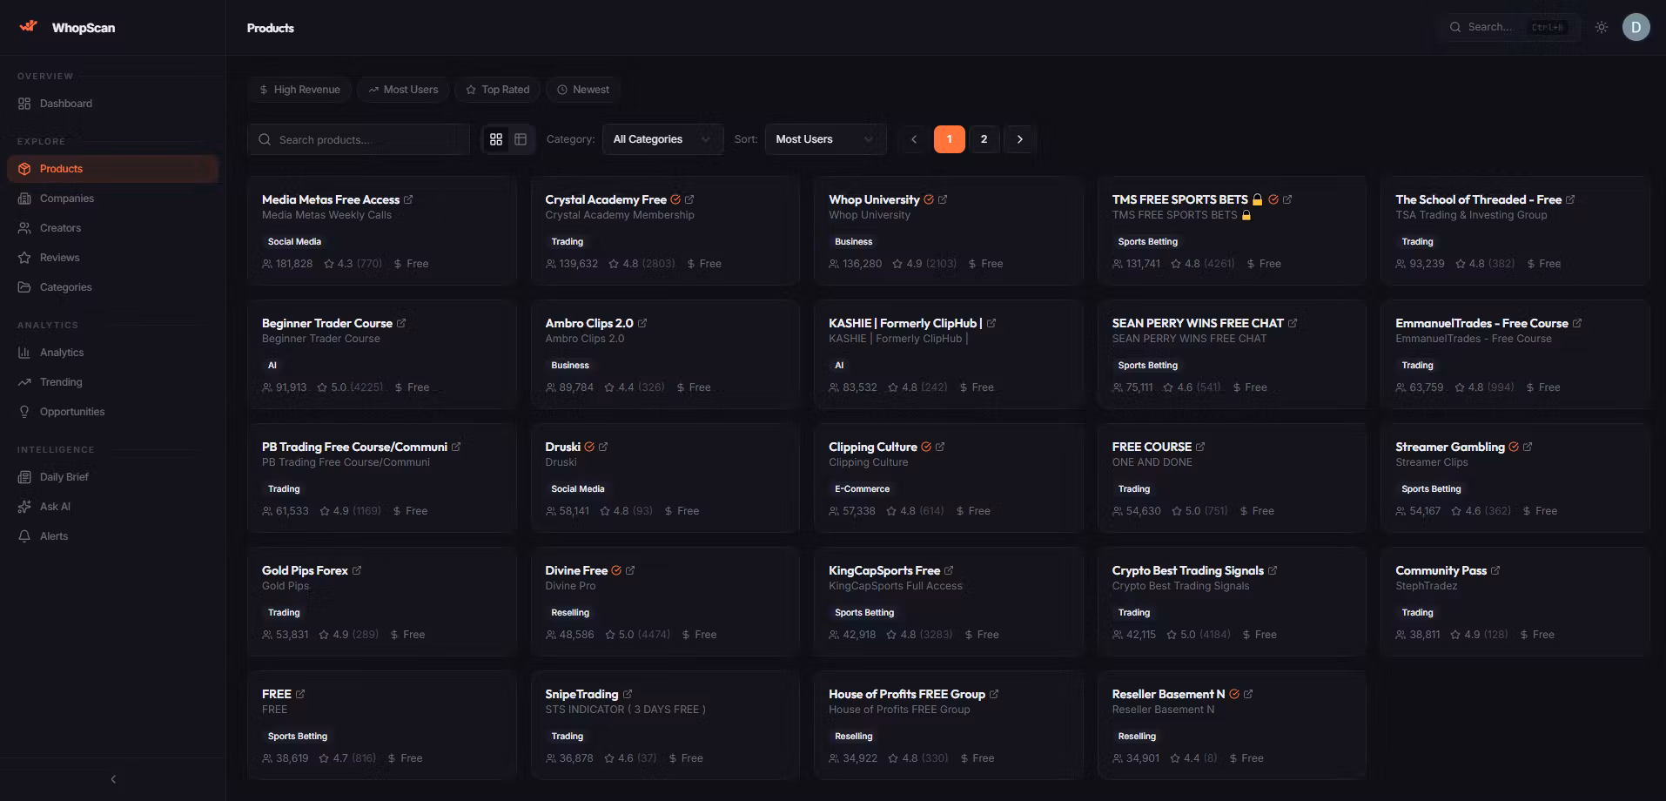Viewport: 1666px width, 801px height.
Task: Open external link for SEAN PERRY WINS FREE CHAT
Action: [1293, 323]
